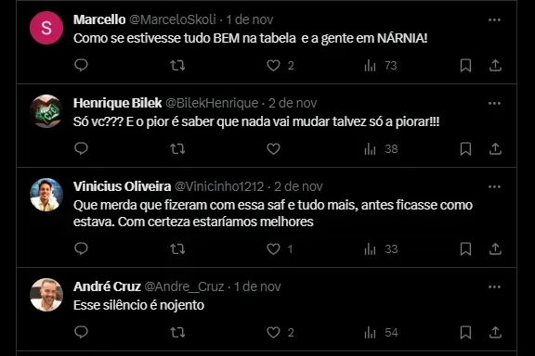View analytics showing 73 views
535x356 pixels.
click(381, 65)
